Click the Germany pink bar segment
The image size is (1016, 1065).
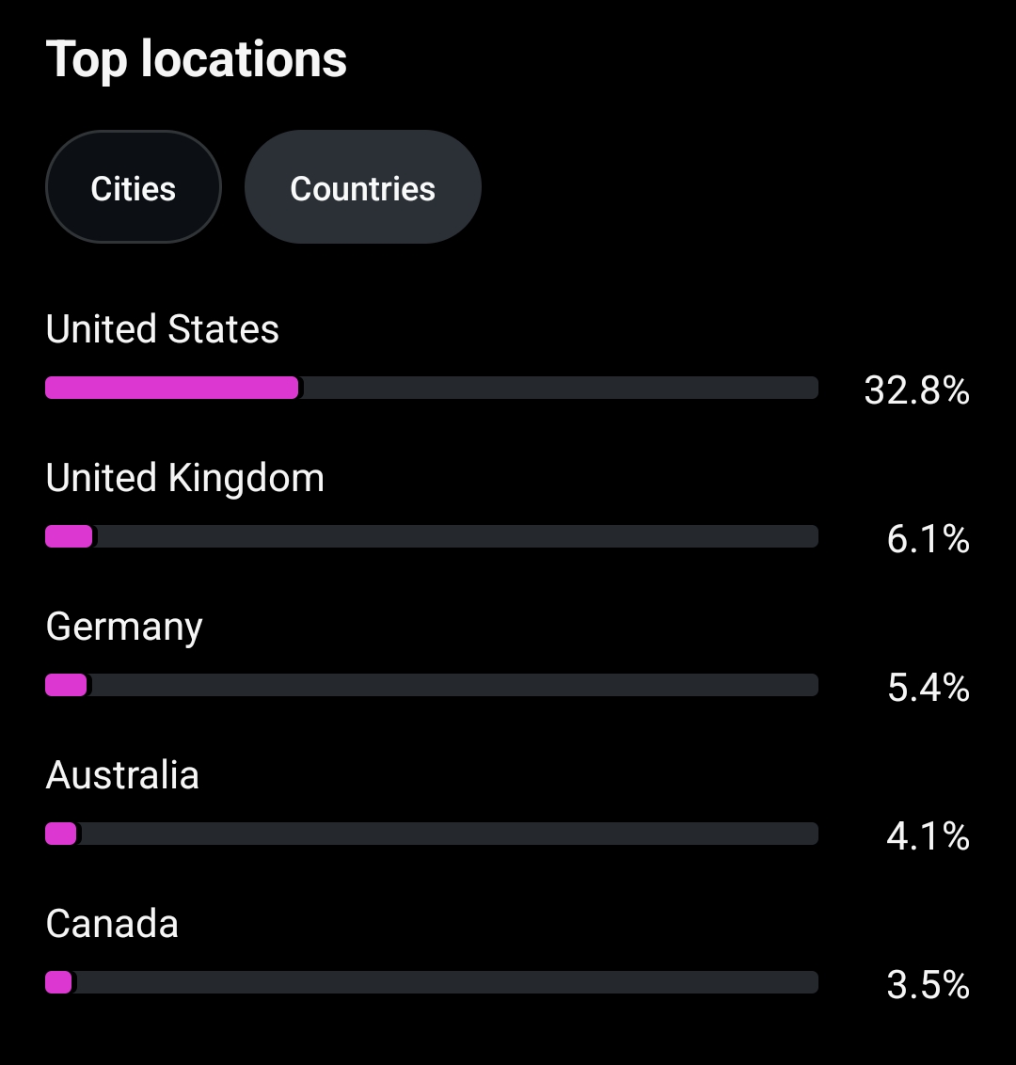coord(66,685)
